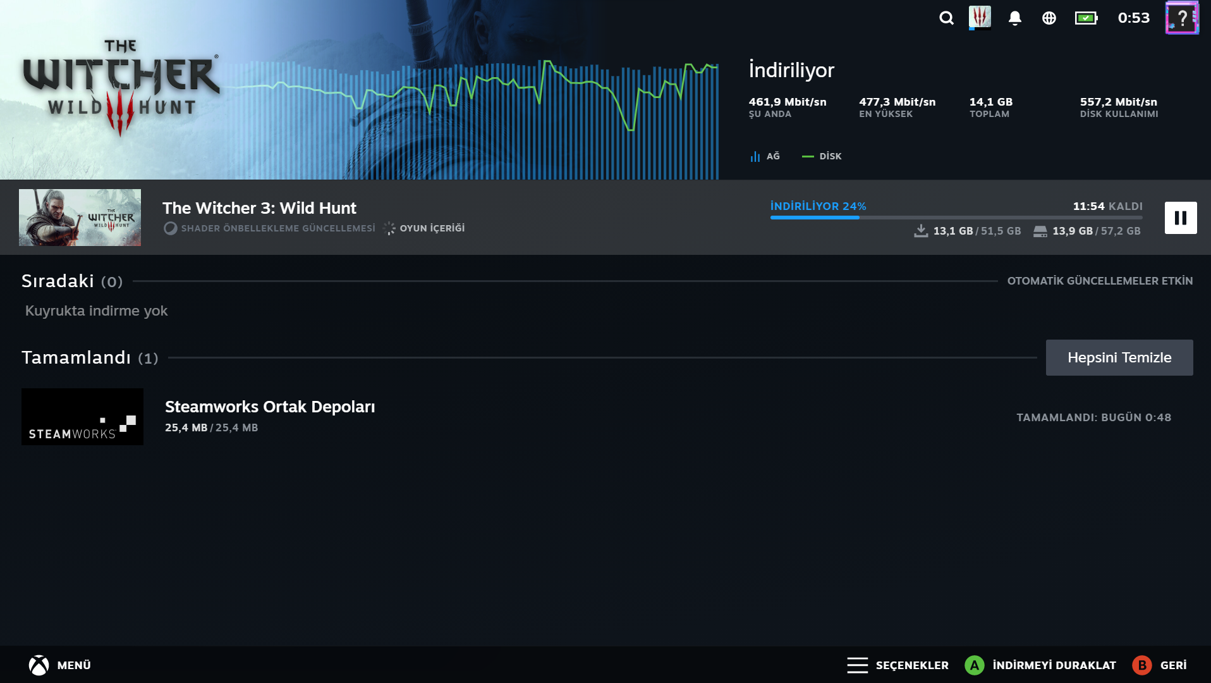
Task: Open the notifications bell
Action: 1015,18
